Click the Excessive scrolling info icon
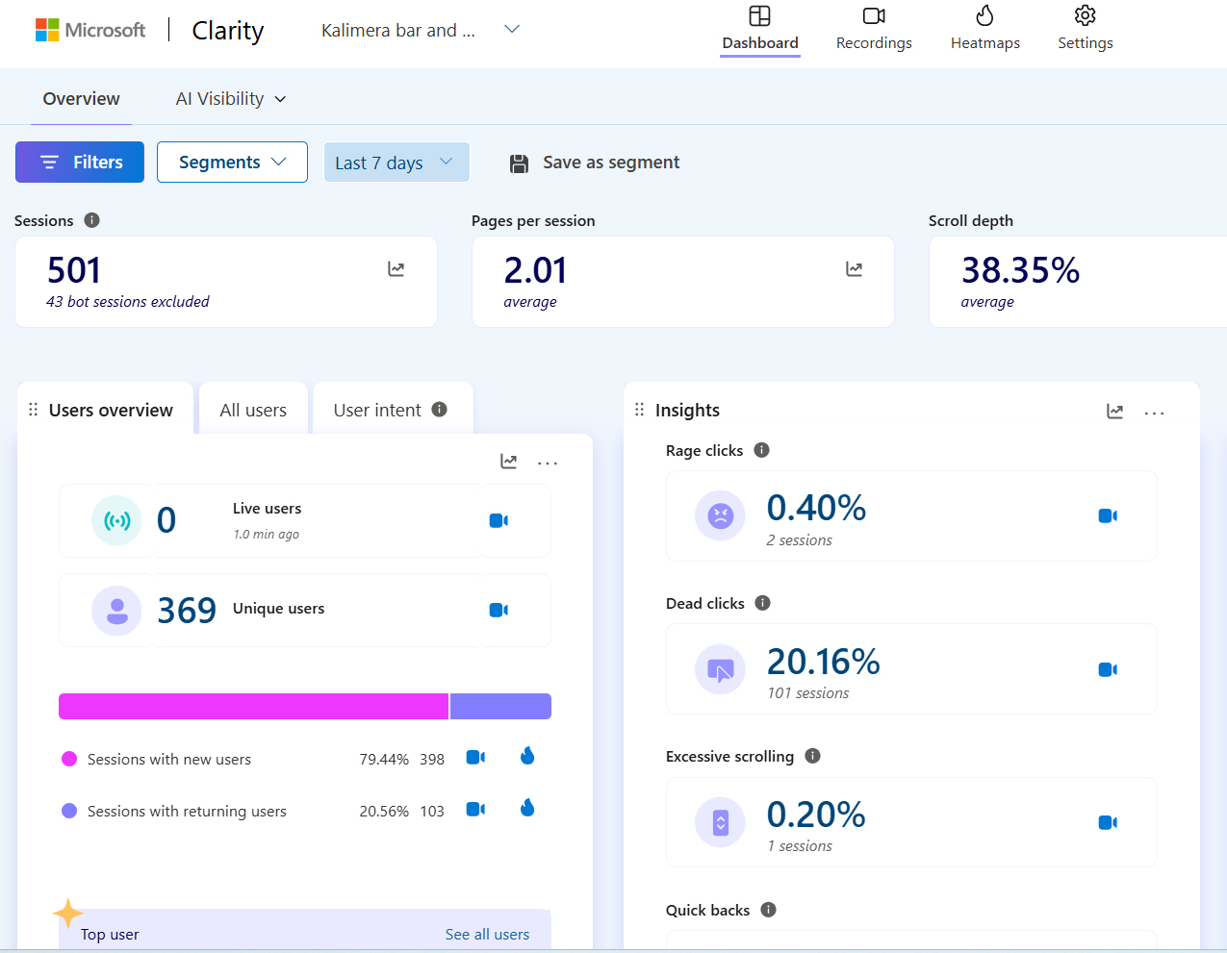Screen dimensions: 1227x953 pyautogui.click(x=812, y=756)
